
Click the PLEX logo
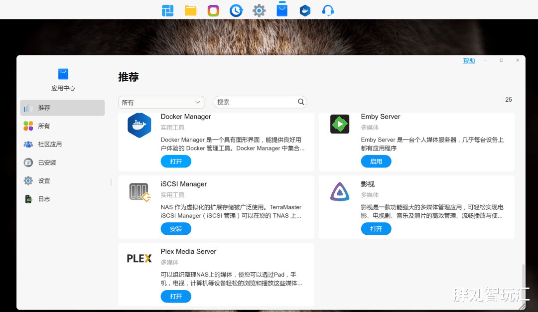click(x=139, y=259)
